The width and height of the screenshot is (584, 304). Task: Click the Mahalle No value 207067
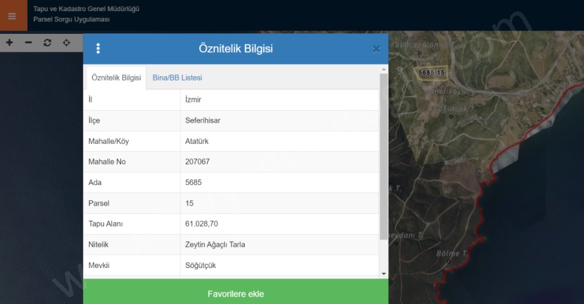(x=198, y=161)
